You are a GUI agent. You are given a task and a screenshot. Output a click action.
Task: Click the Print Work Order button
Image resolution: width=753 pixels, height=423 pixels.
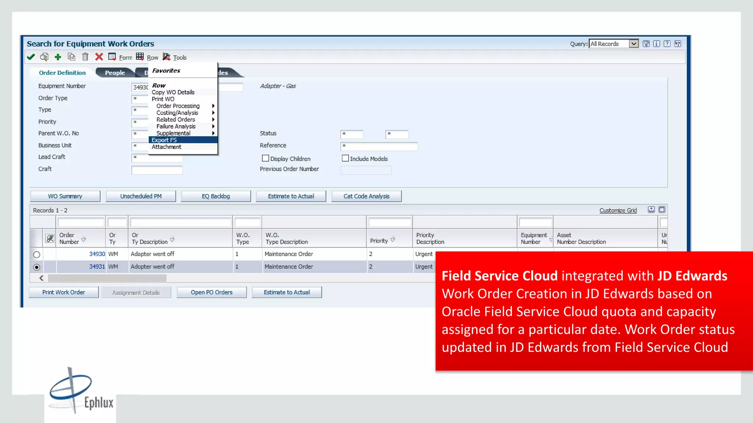pos(64,292)
